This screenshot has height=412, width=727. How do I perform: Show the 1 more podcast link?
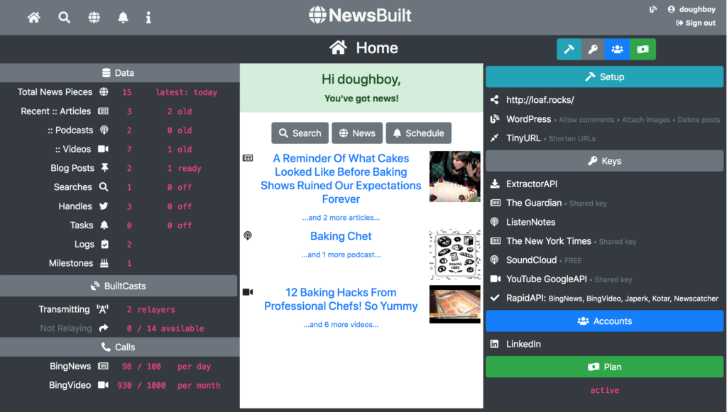341,255
